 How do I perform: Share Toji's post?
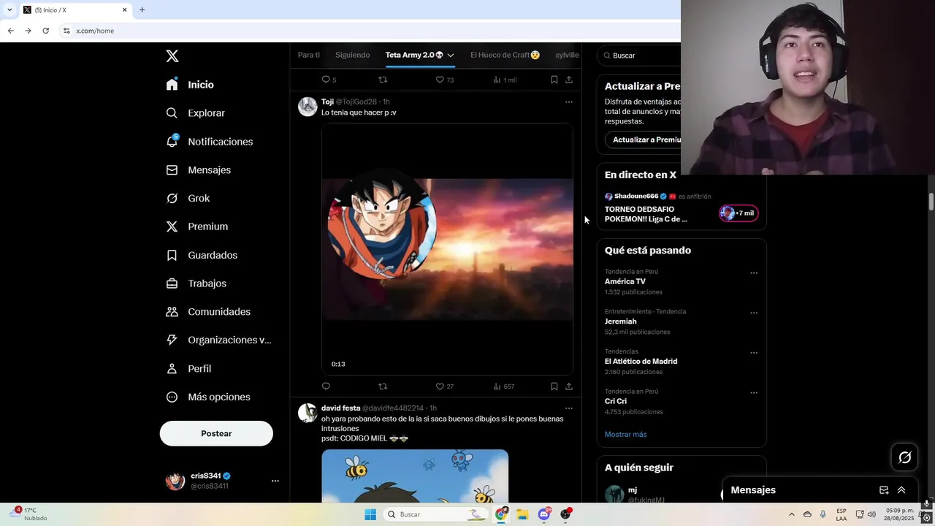click(569, 386)
